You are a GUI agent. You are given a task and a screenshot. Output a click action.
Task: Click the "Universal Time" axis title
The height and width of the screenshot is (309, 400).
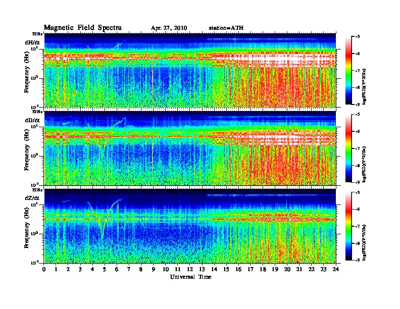190,277
